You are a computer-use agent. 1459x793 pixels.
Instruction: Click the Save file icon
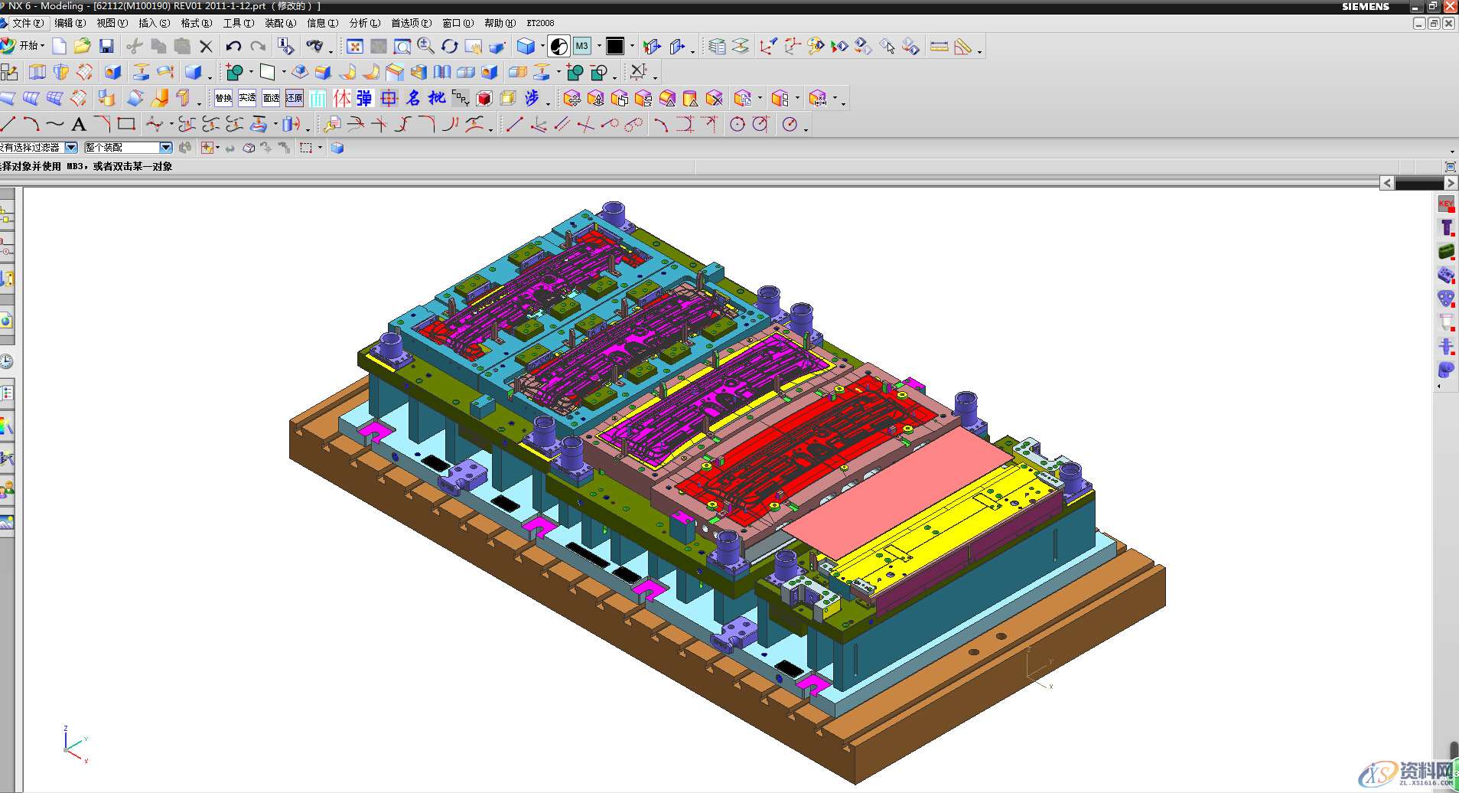pyautogui.click(x=106, y=47)
